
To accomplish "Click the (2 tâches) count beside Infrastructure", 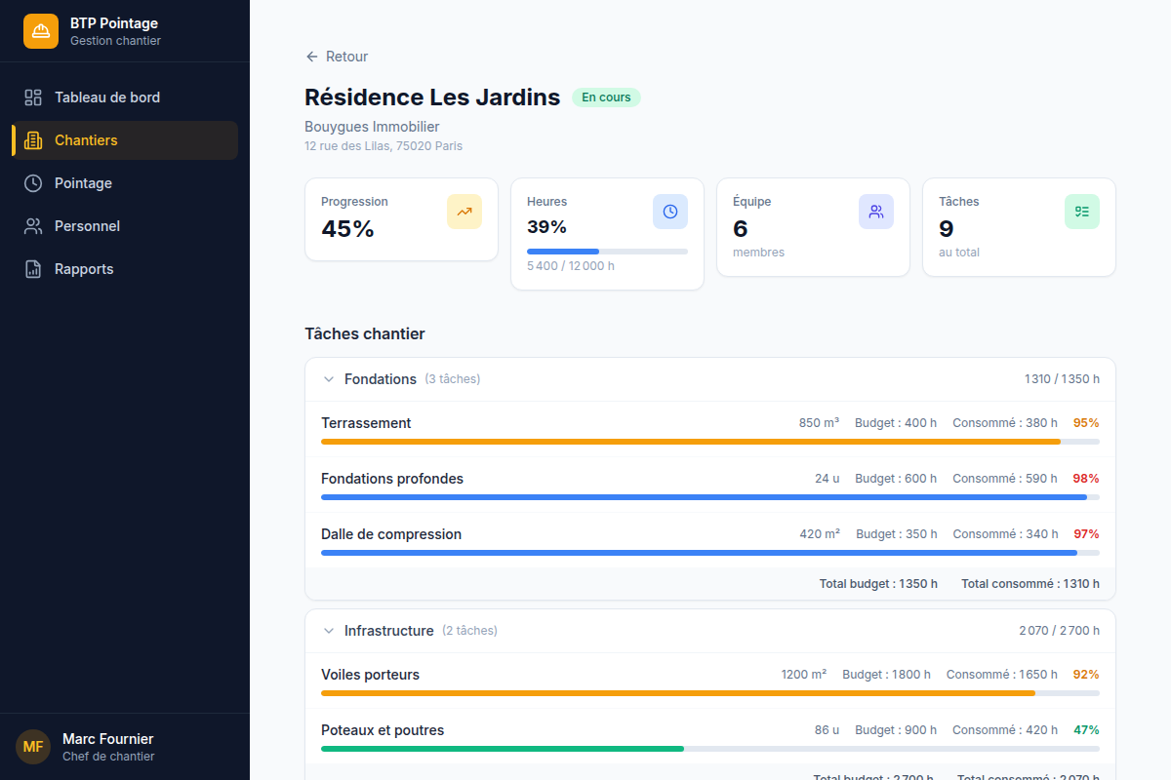I will (469, 631).
